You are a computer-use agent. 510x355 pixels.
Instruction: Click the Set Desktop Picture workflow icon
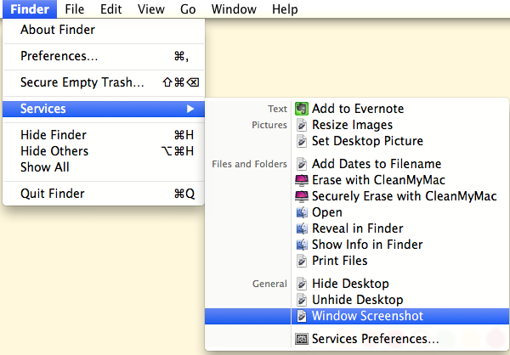[x=302, y=141]
